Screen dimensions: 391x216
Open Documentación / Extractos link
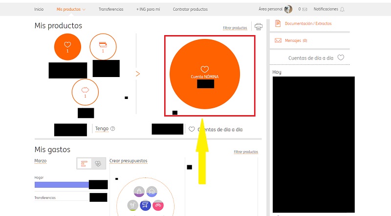[x=307, y=23]
